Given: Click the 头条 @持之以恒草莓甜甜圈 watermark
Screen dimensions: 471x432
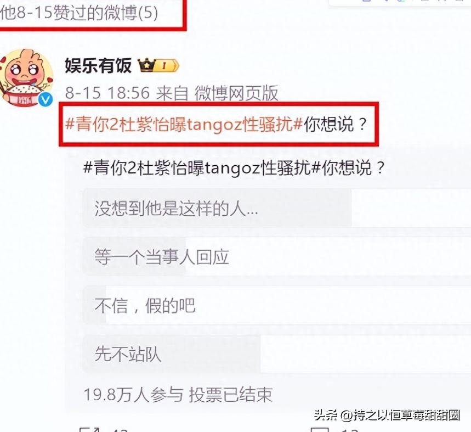Looking at the screenshot, I should pos(387,415).
